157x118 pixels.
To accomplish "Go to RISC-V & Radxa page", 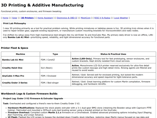I will click(x=102, y=18).
